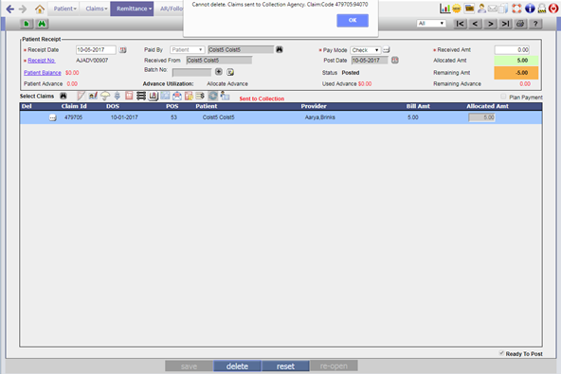This screenshot has height=374, width=561.
Task: Click the help question mark icon
Action: (535, 24)
